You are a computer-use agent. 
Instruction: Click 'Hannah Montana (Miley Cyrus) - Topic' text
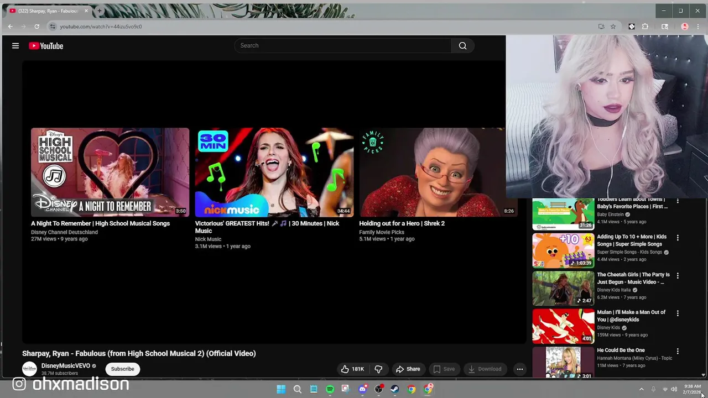coord(634,358)
